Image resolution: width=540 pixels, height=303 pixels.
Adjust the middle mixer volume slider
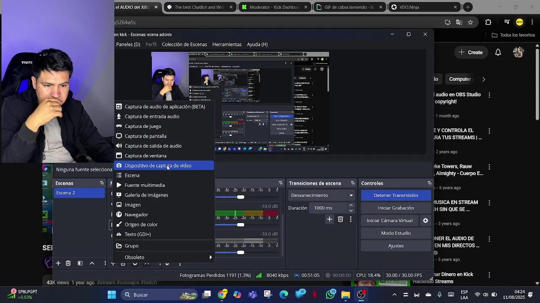240,225
